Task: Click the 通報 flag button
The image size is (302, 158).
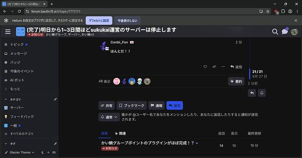Action: pos(157,106)
